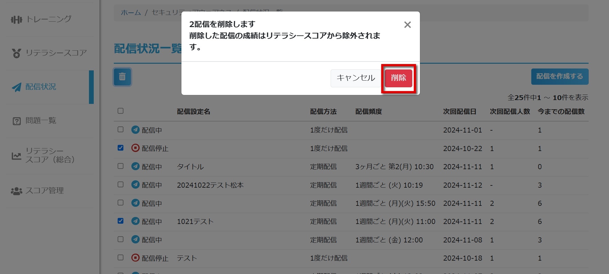Click the status icon on (金) 12:00 row
609x274 pixels.
[136, 239]
